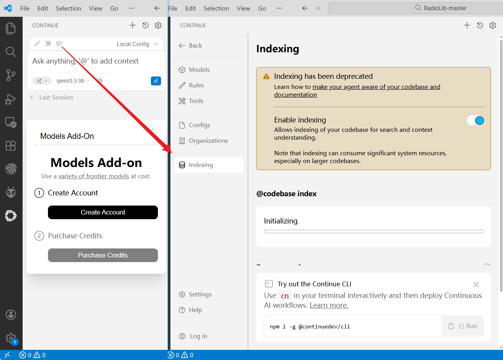Run the npm install command
This screenshot has height=360, width=503.
(x=468, y=326)
